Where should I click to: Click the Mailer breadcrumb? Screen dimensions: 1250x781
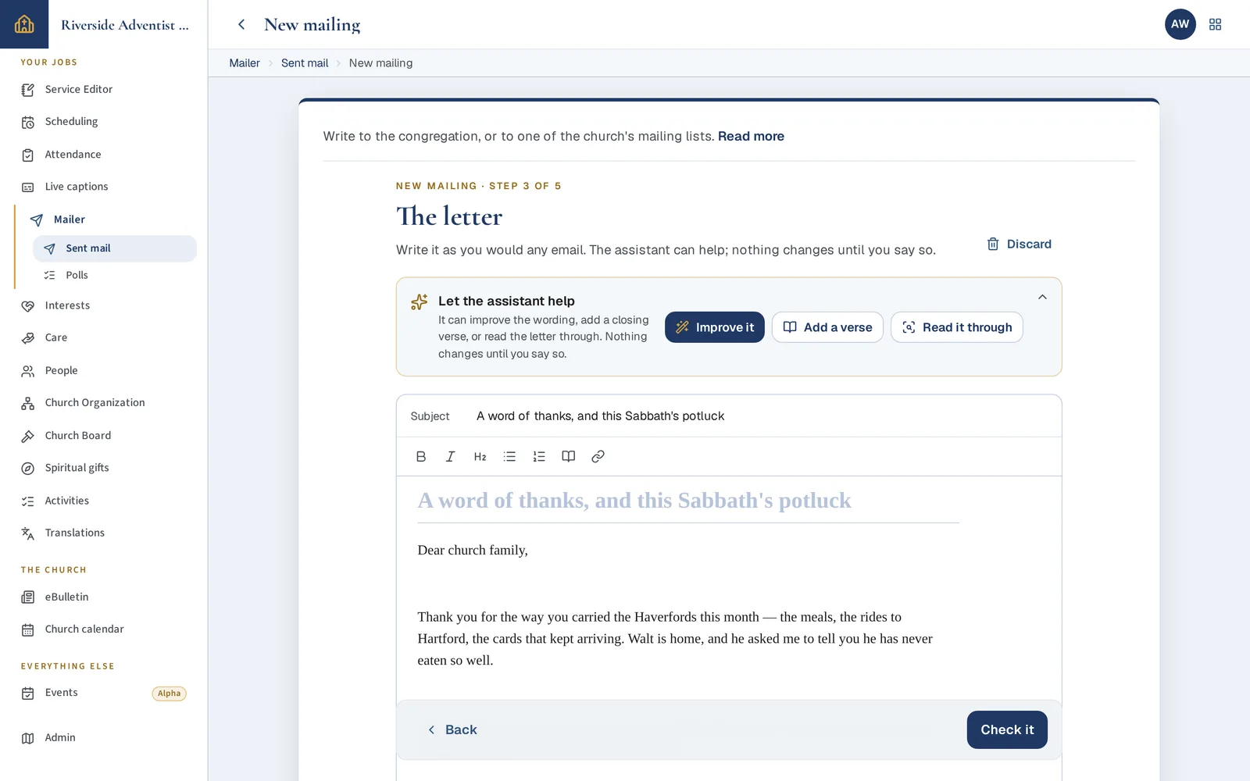[245, 63]
